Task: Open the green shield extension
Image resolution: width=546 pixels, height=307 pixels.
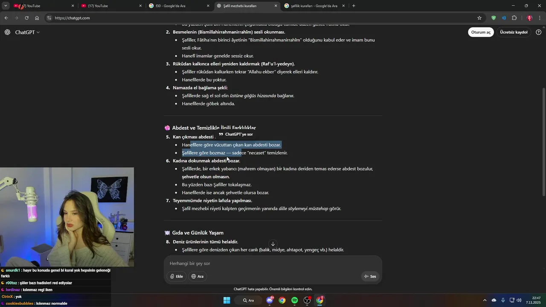Action: pos(494,18)
